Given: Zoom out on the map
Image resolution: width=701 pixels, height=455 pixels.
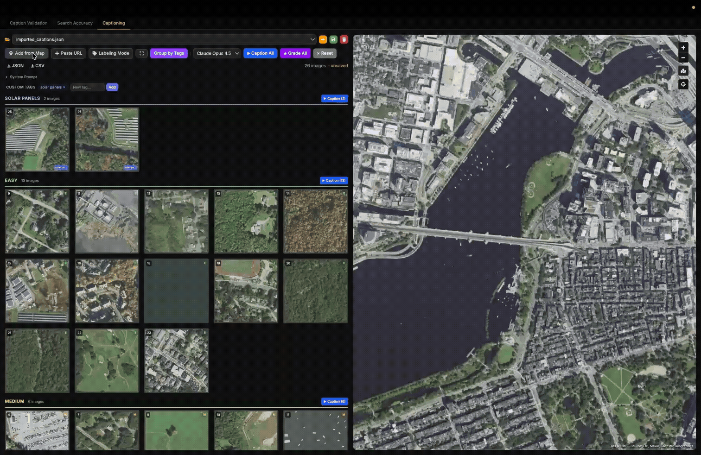Looking at the screenshot, I should click(x=683, y=58).
